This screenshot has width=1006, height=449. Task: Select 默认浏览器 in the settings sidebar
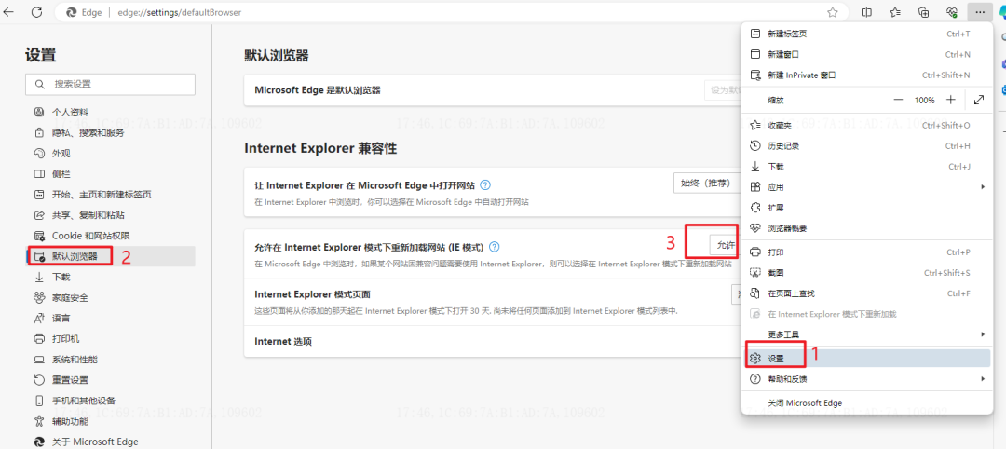(x=110, y=256)
